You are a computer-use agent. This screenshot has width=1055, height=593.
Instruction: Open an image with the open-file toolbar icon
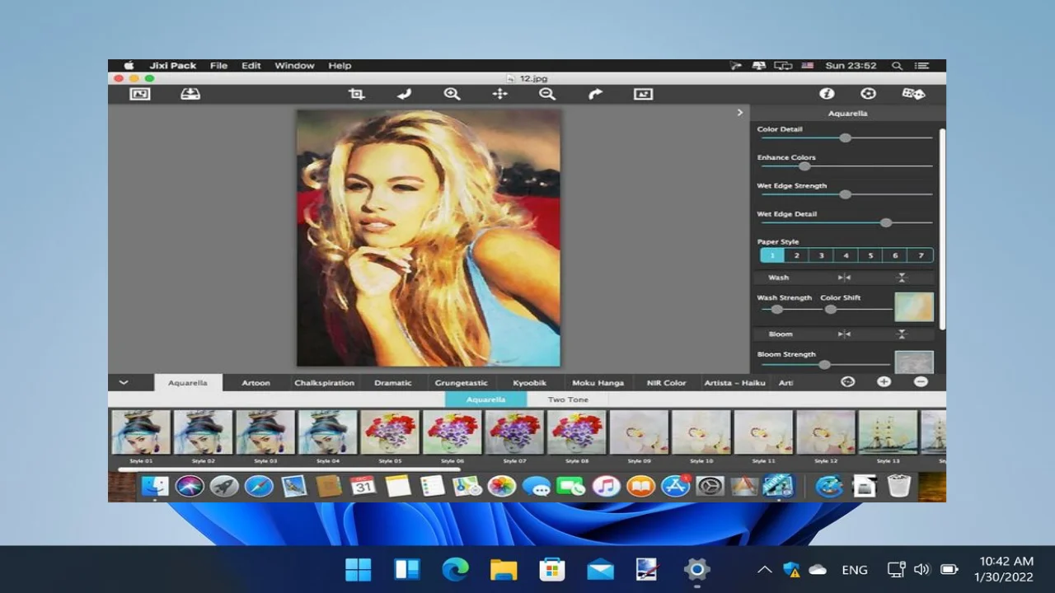[x=140, y=94]
